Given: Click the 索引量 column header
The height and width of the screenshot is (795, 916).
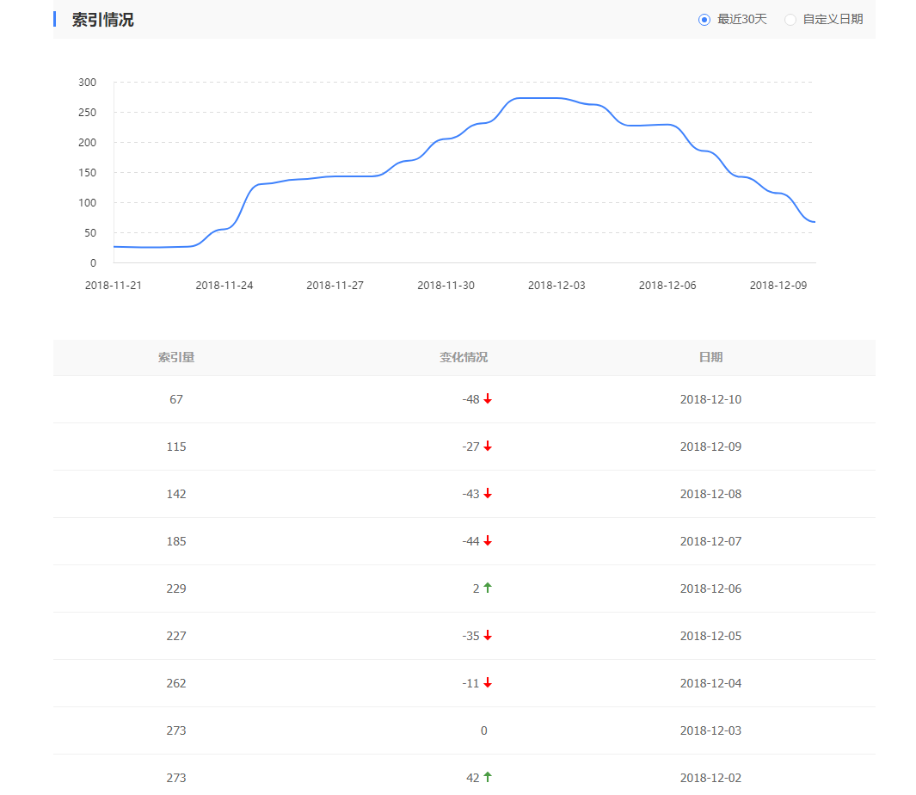Looking at the screenshot, I should click(x=176, y=357).
